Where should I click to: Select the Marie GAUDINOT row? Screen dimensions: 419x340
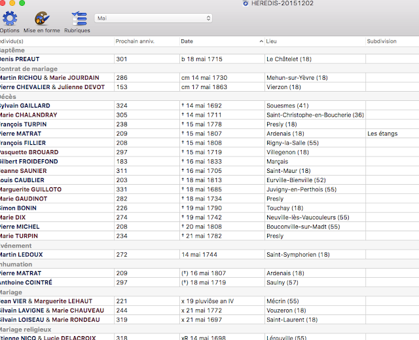point(209,198)
